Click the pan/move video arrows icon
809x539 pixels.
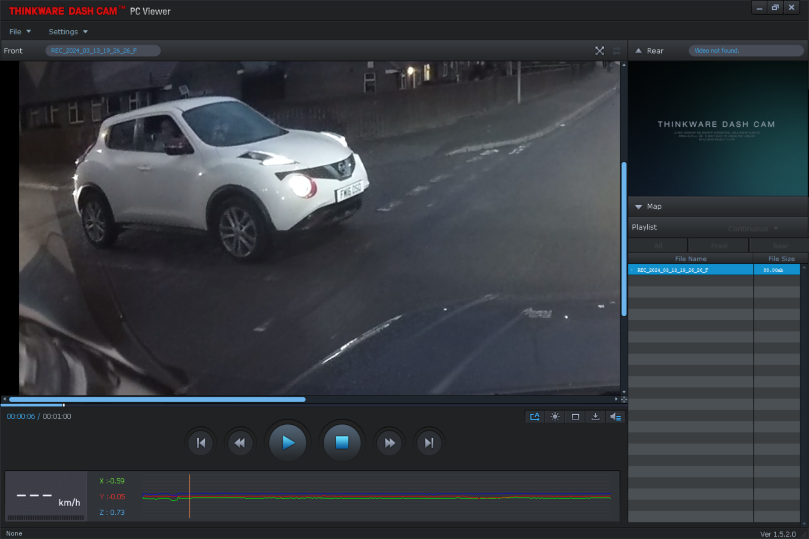tap(624, 400)
